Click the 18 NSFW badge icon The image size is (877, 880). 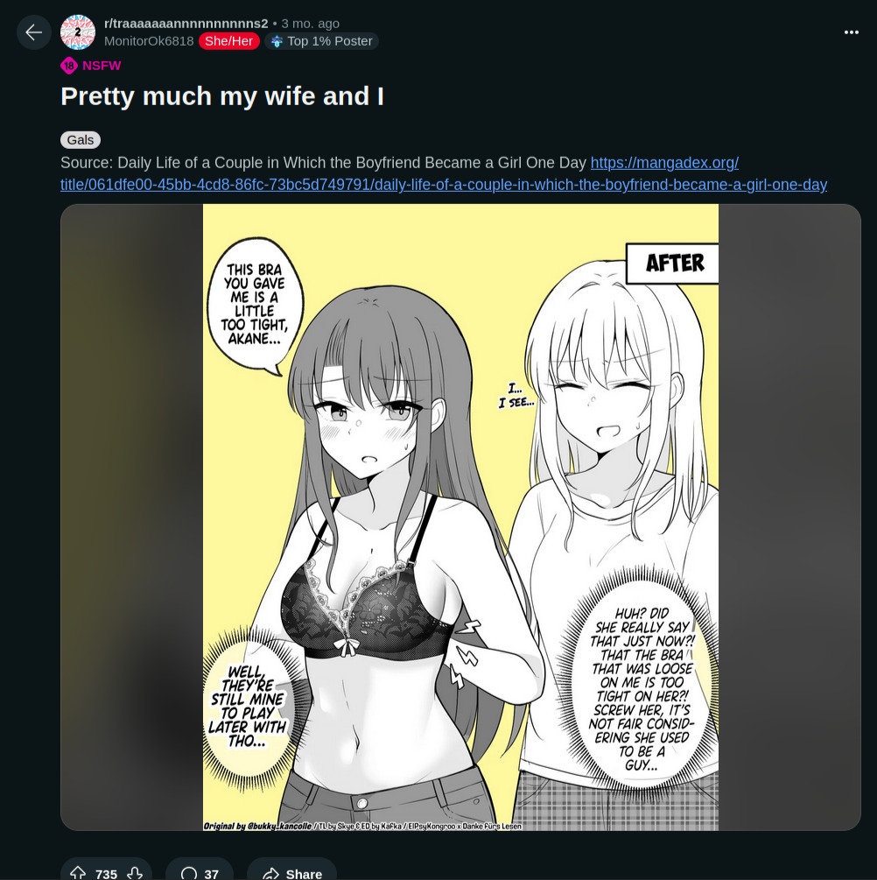coord(69,66)
